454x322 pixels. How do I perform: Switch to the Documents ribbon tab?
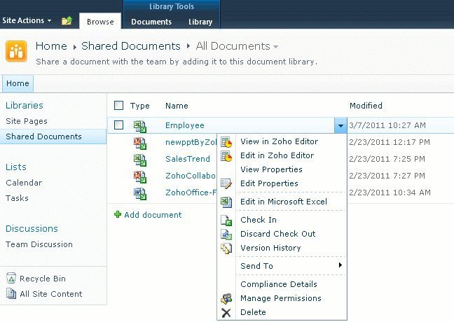click(151, 22)
